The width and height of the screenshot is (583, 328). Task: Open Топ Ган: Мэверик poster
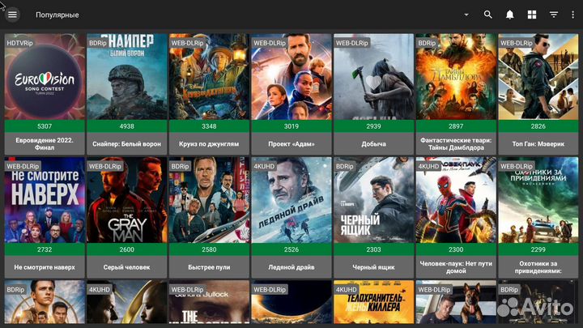[x=538, y=77]
